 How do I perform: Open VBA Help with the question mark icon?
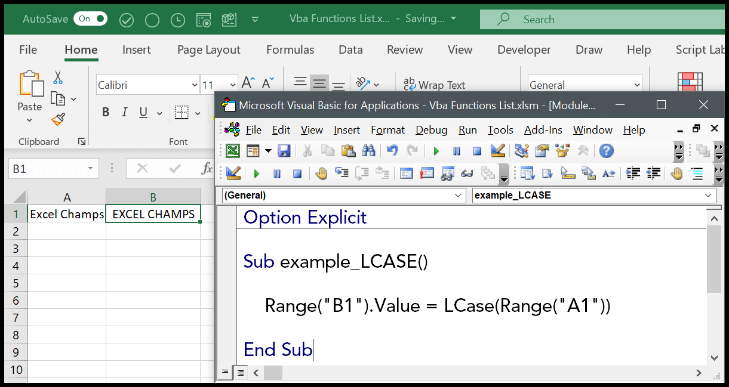pos(607,151)
